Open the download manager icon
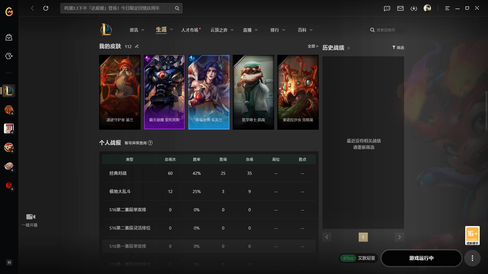This screenshot has height=274, width=488. click(x=414, y=9)
